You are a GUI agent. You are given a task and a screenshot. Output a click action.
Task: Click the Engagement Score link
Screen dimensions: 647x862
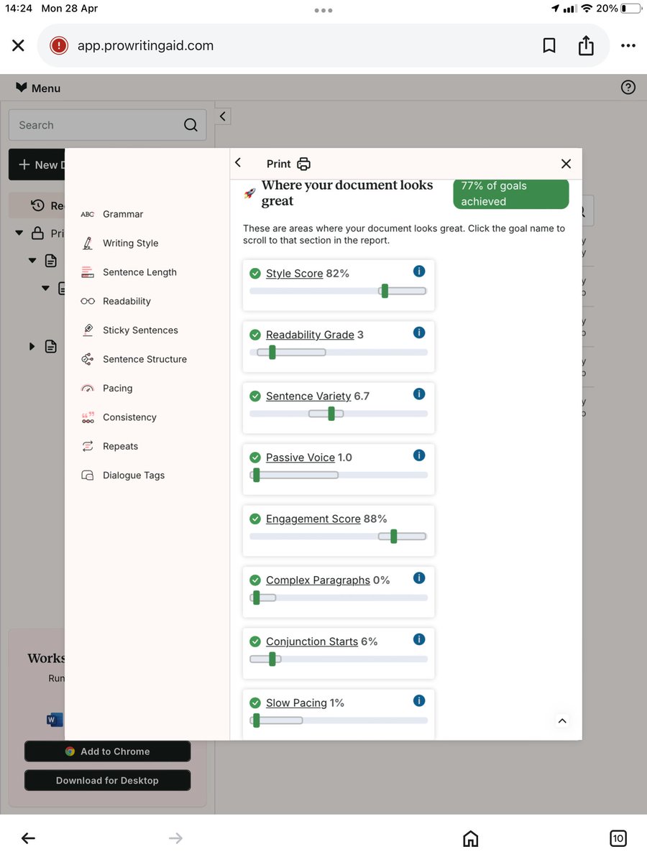coord(313,519)
